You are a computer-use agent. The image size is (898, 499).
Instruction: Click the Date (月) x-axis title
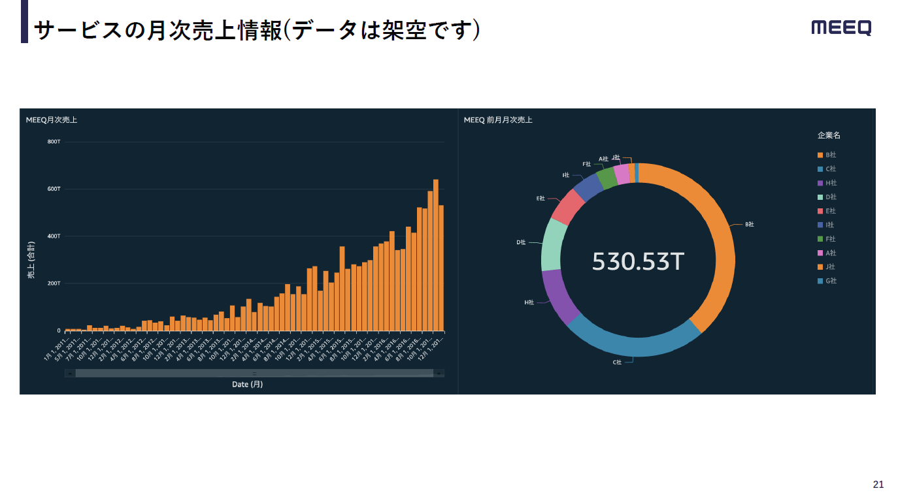(x=248, y=385)
